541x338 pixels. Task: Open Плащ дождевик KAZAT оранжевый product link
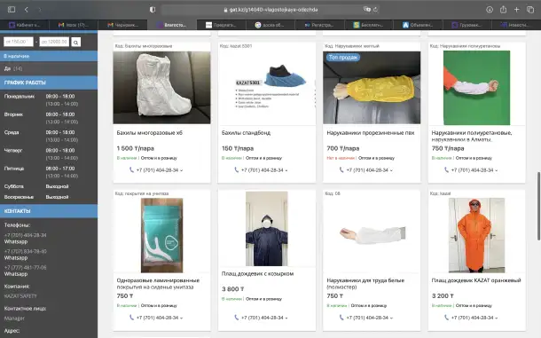click(x=476, y=280)
